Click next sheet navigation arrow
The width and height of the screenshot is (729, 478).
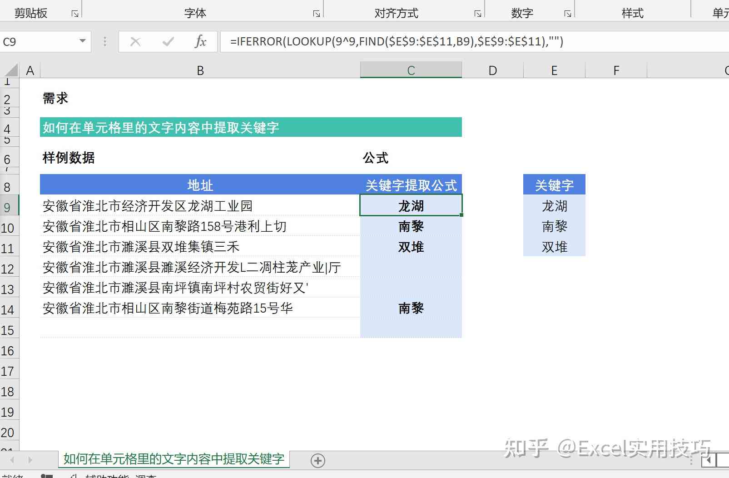(30, 460)
